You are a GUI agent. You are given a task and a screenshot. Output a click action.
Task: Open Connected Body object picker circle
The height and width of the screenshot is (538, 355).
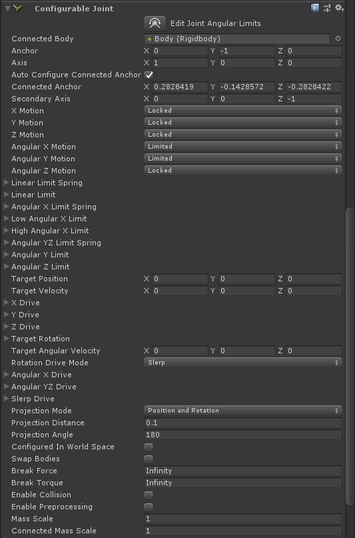338,39
